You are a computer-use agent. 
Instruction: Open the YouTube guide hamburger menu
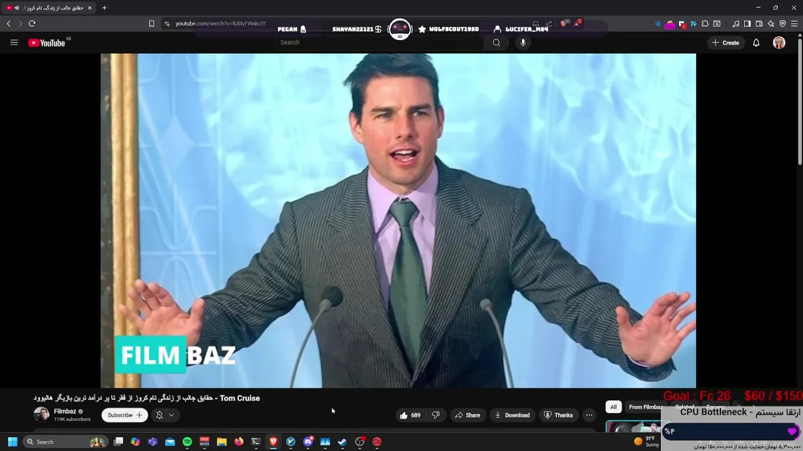tap(14, 43)
